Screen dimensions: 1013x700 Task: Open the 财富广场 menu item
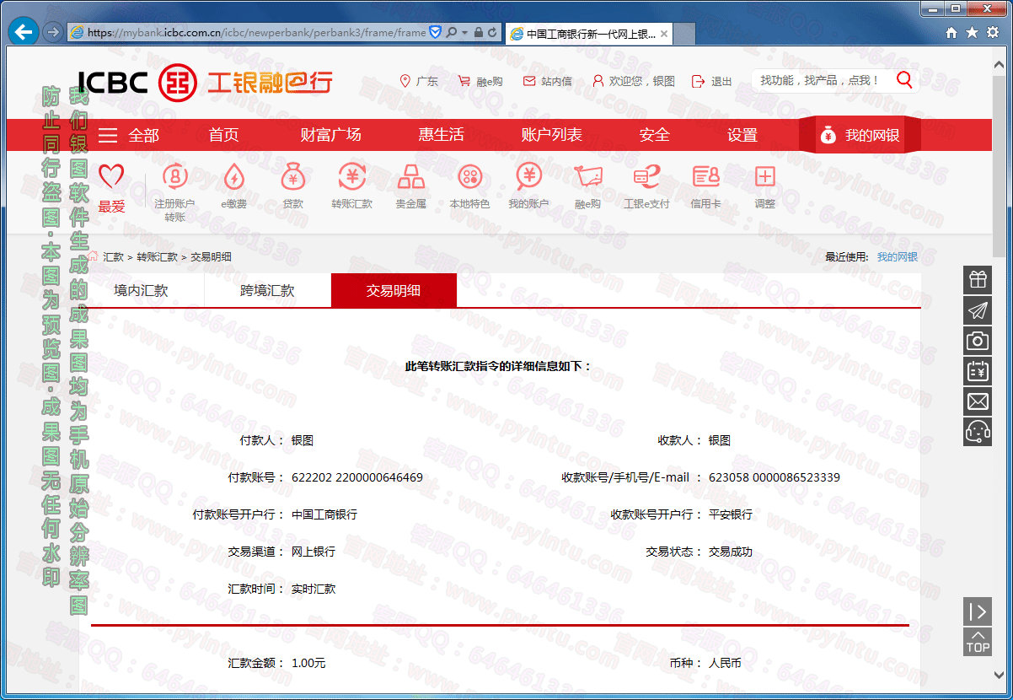(330, 135)
